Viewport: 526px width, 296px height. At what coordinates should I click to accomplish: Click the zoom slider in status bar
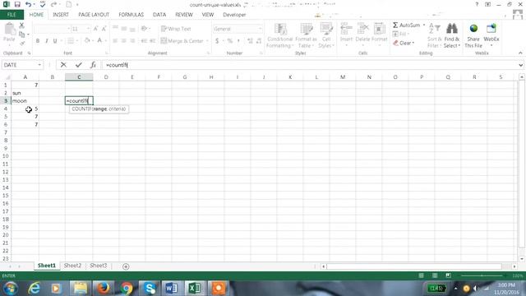point(482,275)
